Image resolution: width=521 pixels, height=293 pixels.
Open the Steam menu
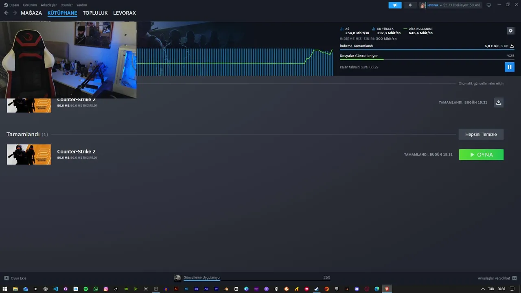click(x=11, y=5)
